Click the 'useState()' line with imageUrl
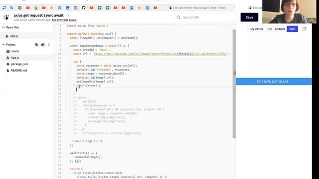This screenshot has height=179, width=319. click(x=104, y=38)
